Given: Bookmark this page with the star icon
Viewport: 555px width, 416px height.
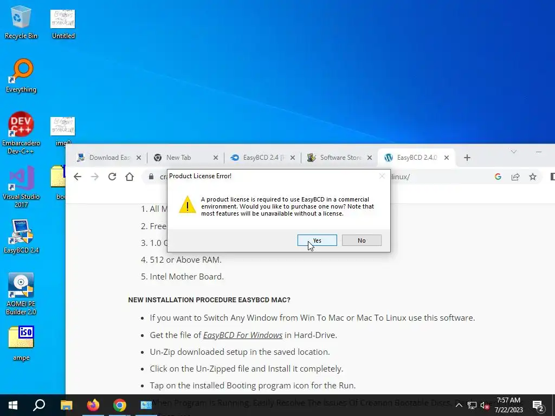Looking at the screenshot, I should coord(533,177).
